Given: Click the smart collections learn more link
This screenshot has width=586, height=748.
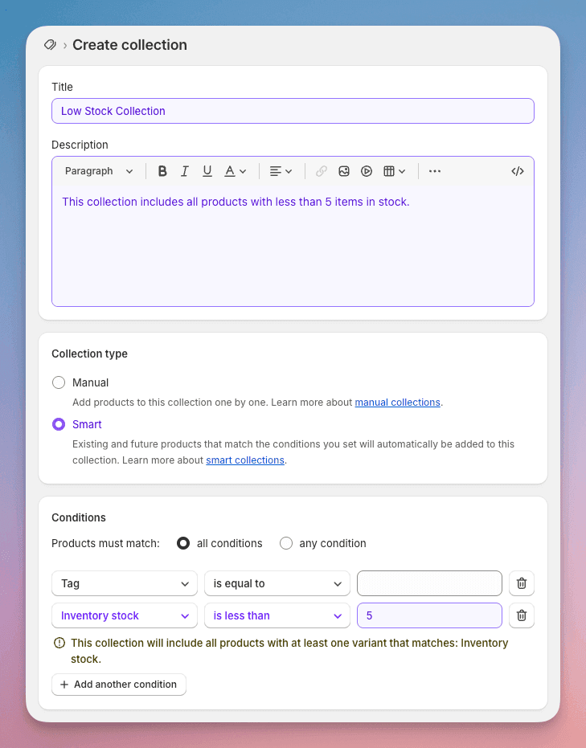Looking at the screenshot, I should 244,460.
